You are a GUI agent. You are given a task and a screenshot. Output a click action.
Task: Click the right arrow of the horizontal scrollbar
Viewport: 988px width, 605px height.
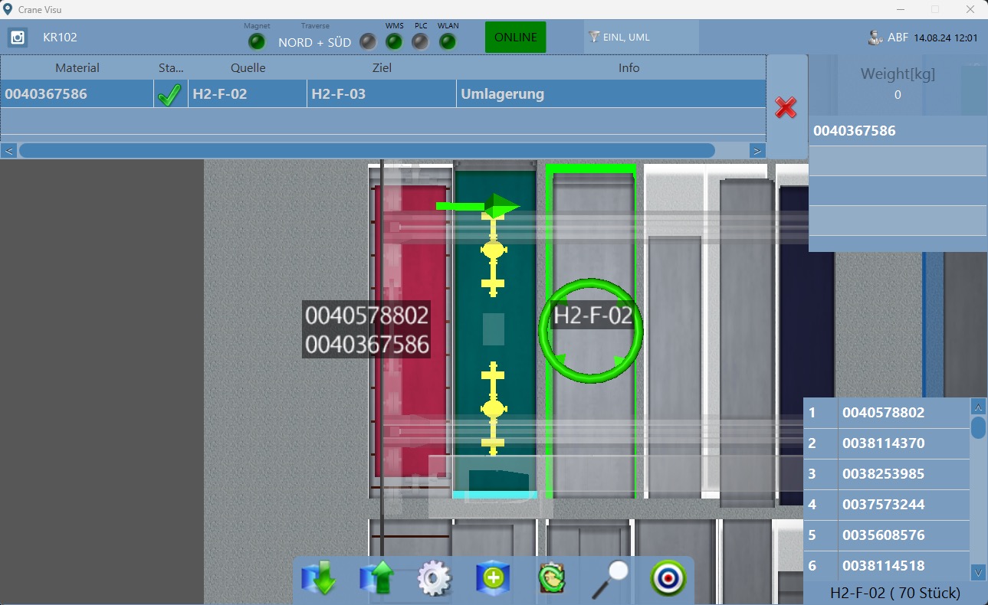coord(757,150)
